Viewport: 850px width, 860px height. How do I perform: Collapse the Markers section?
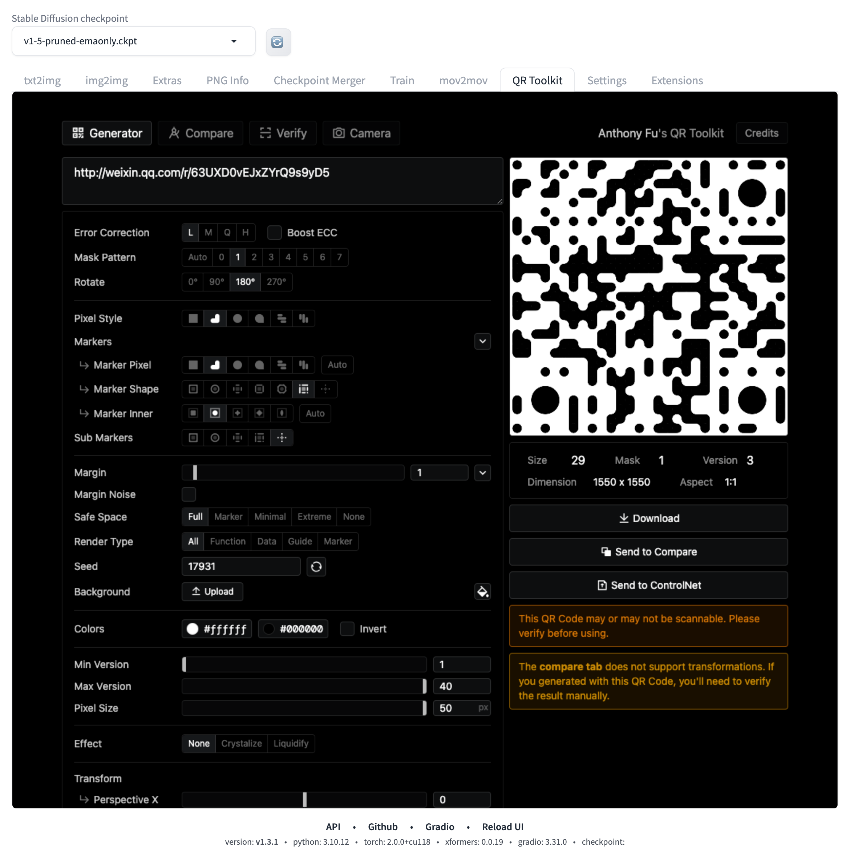click(483, 341)
